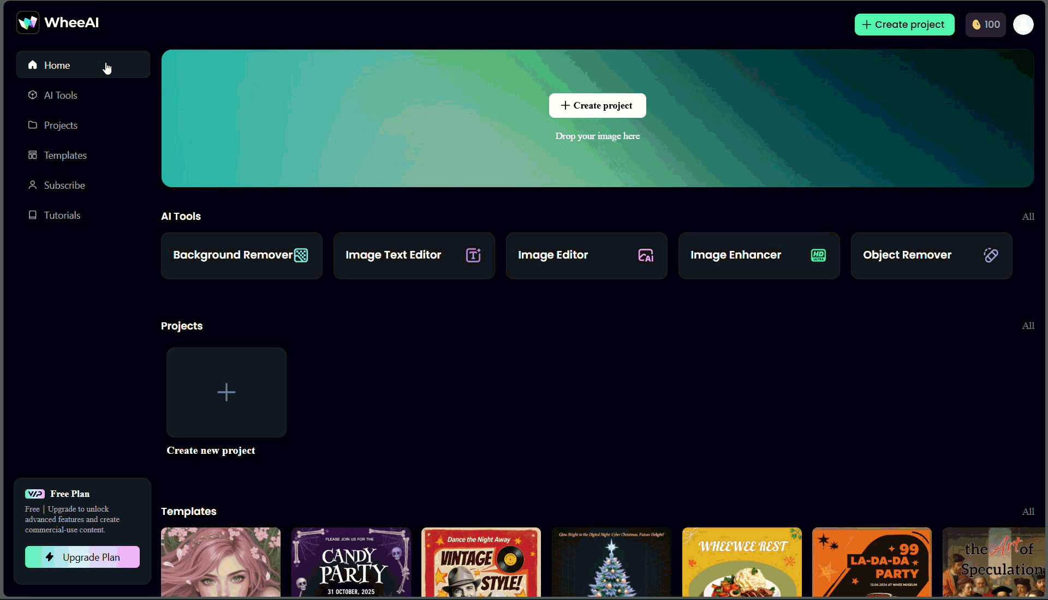Viewport: 1048px width, 600px height.
Task: Show All AI Tools link
Action: 1028,217
